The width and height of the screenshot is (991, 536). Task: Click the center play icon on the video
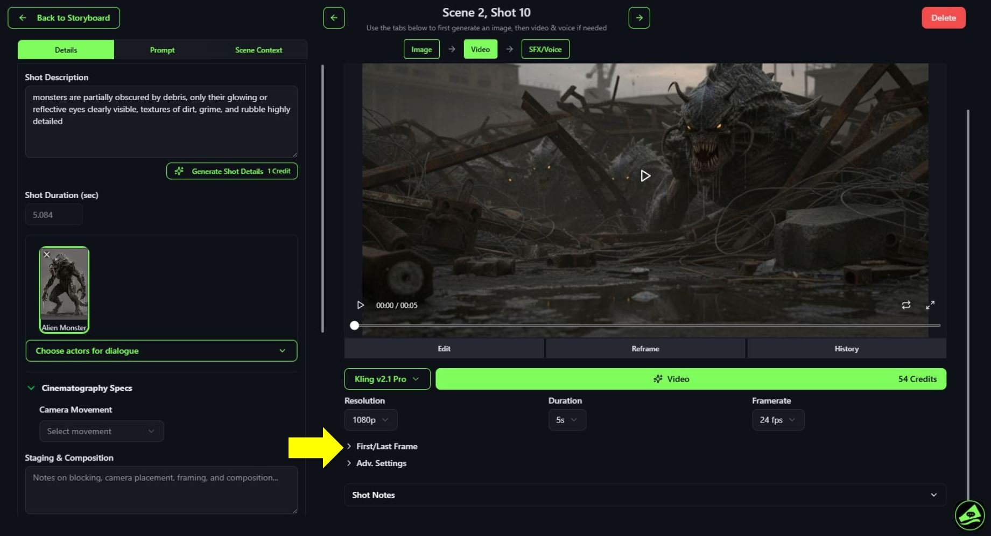click(x=644, y=175)
